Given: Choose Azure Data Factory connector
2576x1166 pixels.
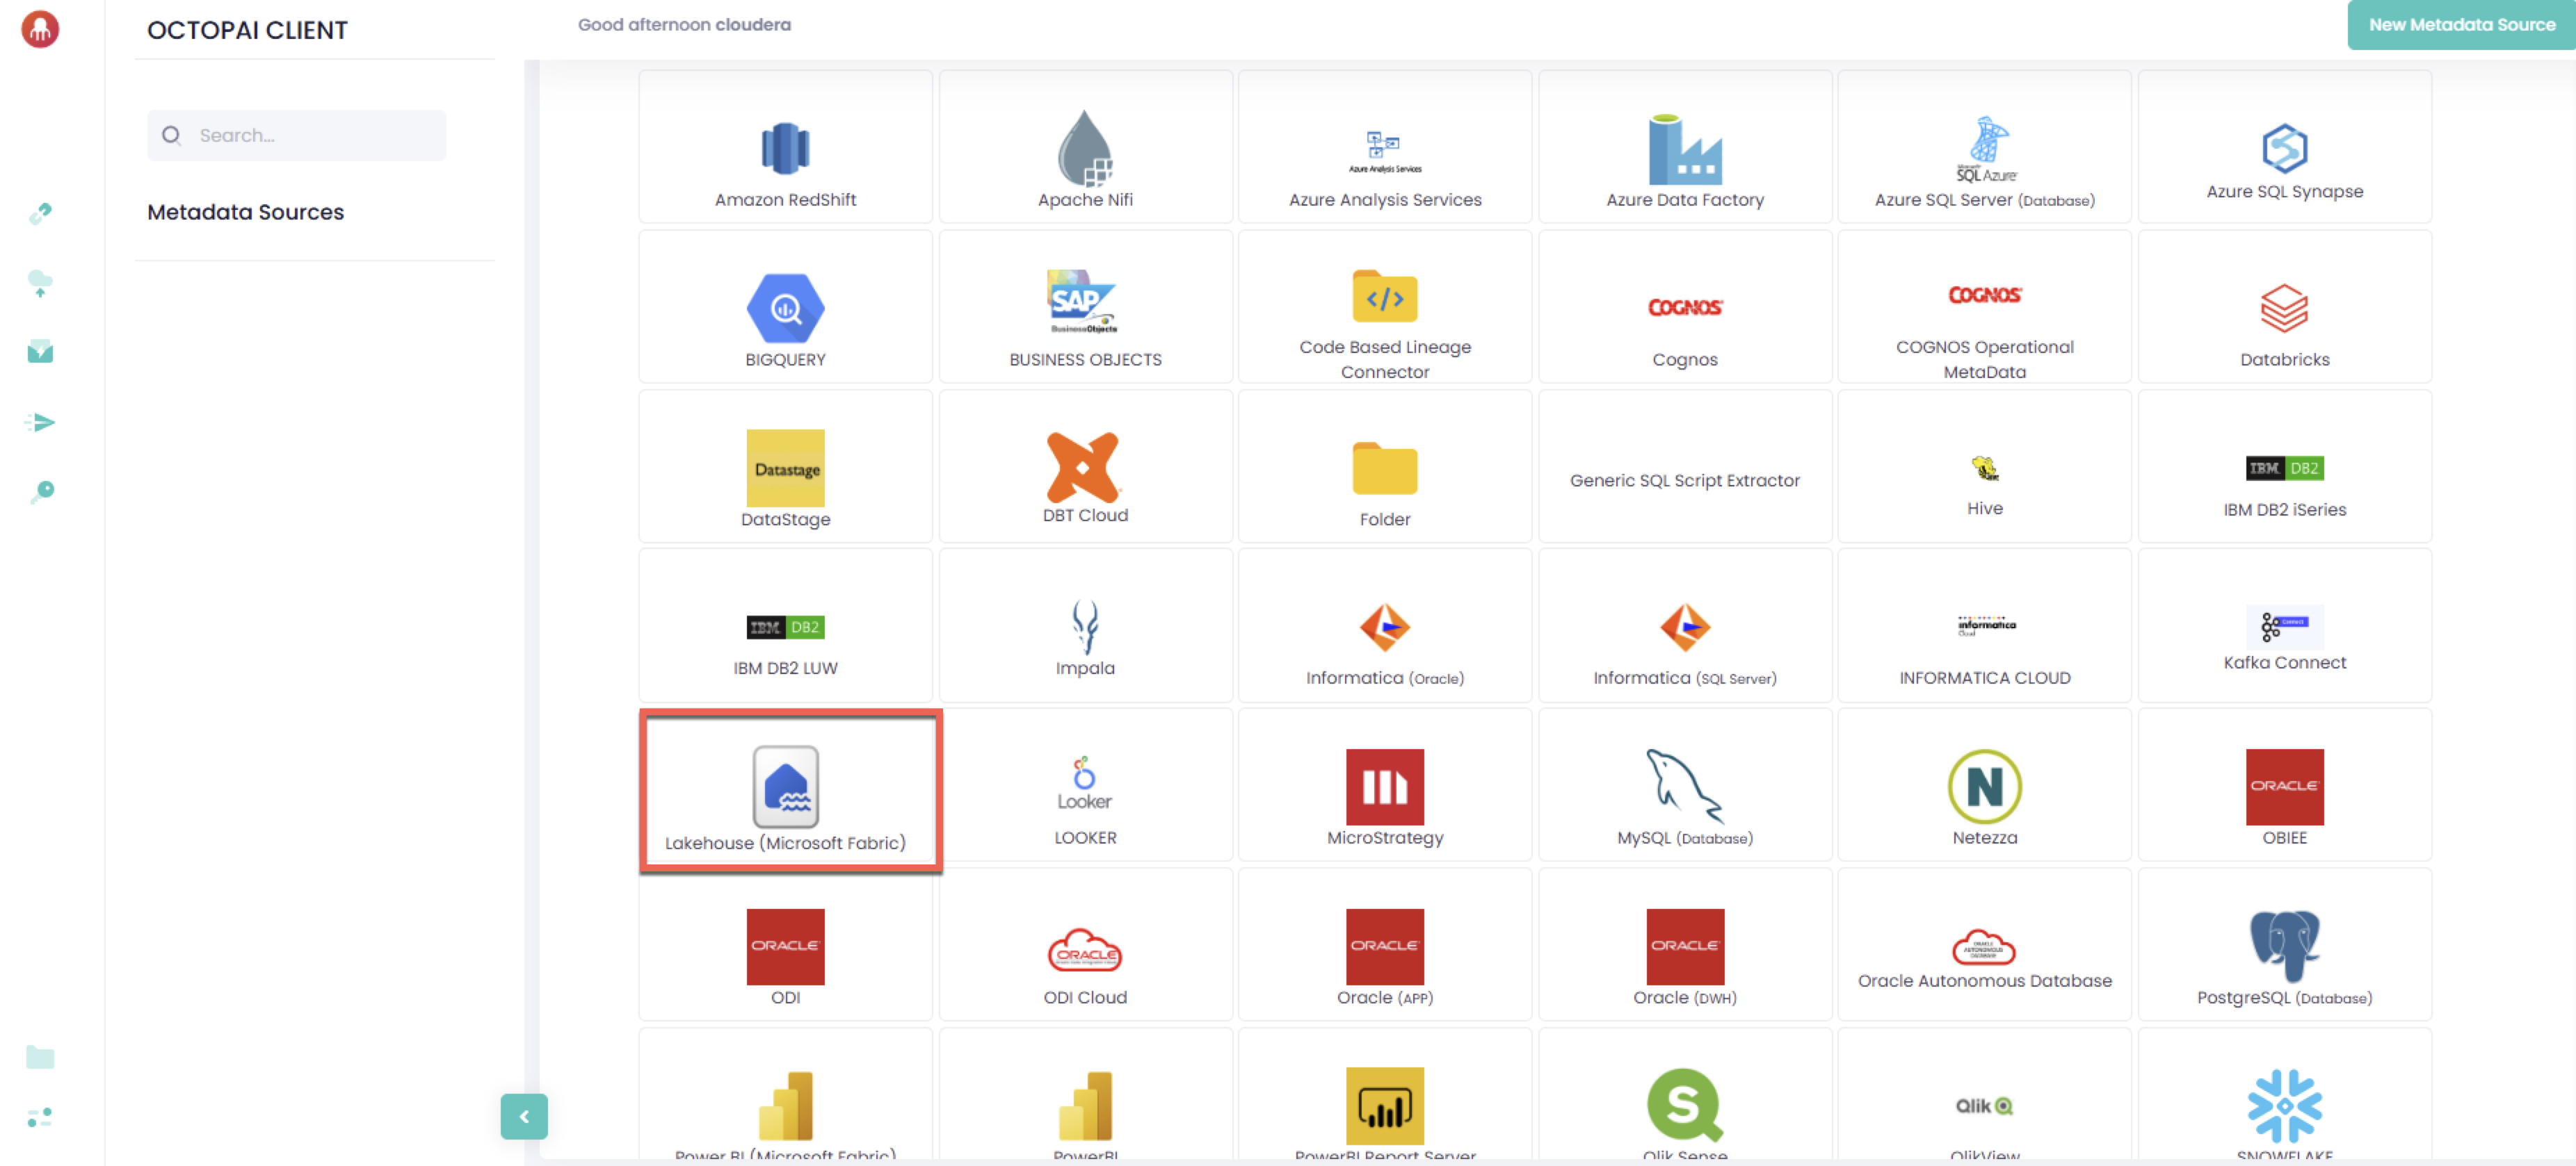Looking at the screenshot, I should [x=1685, y=147].
